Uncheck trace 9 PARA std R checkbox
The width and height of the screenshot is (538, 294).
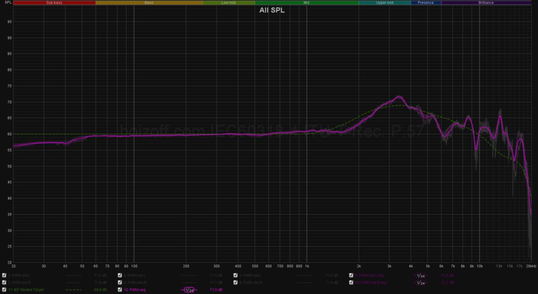(x=235, y=282)
